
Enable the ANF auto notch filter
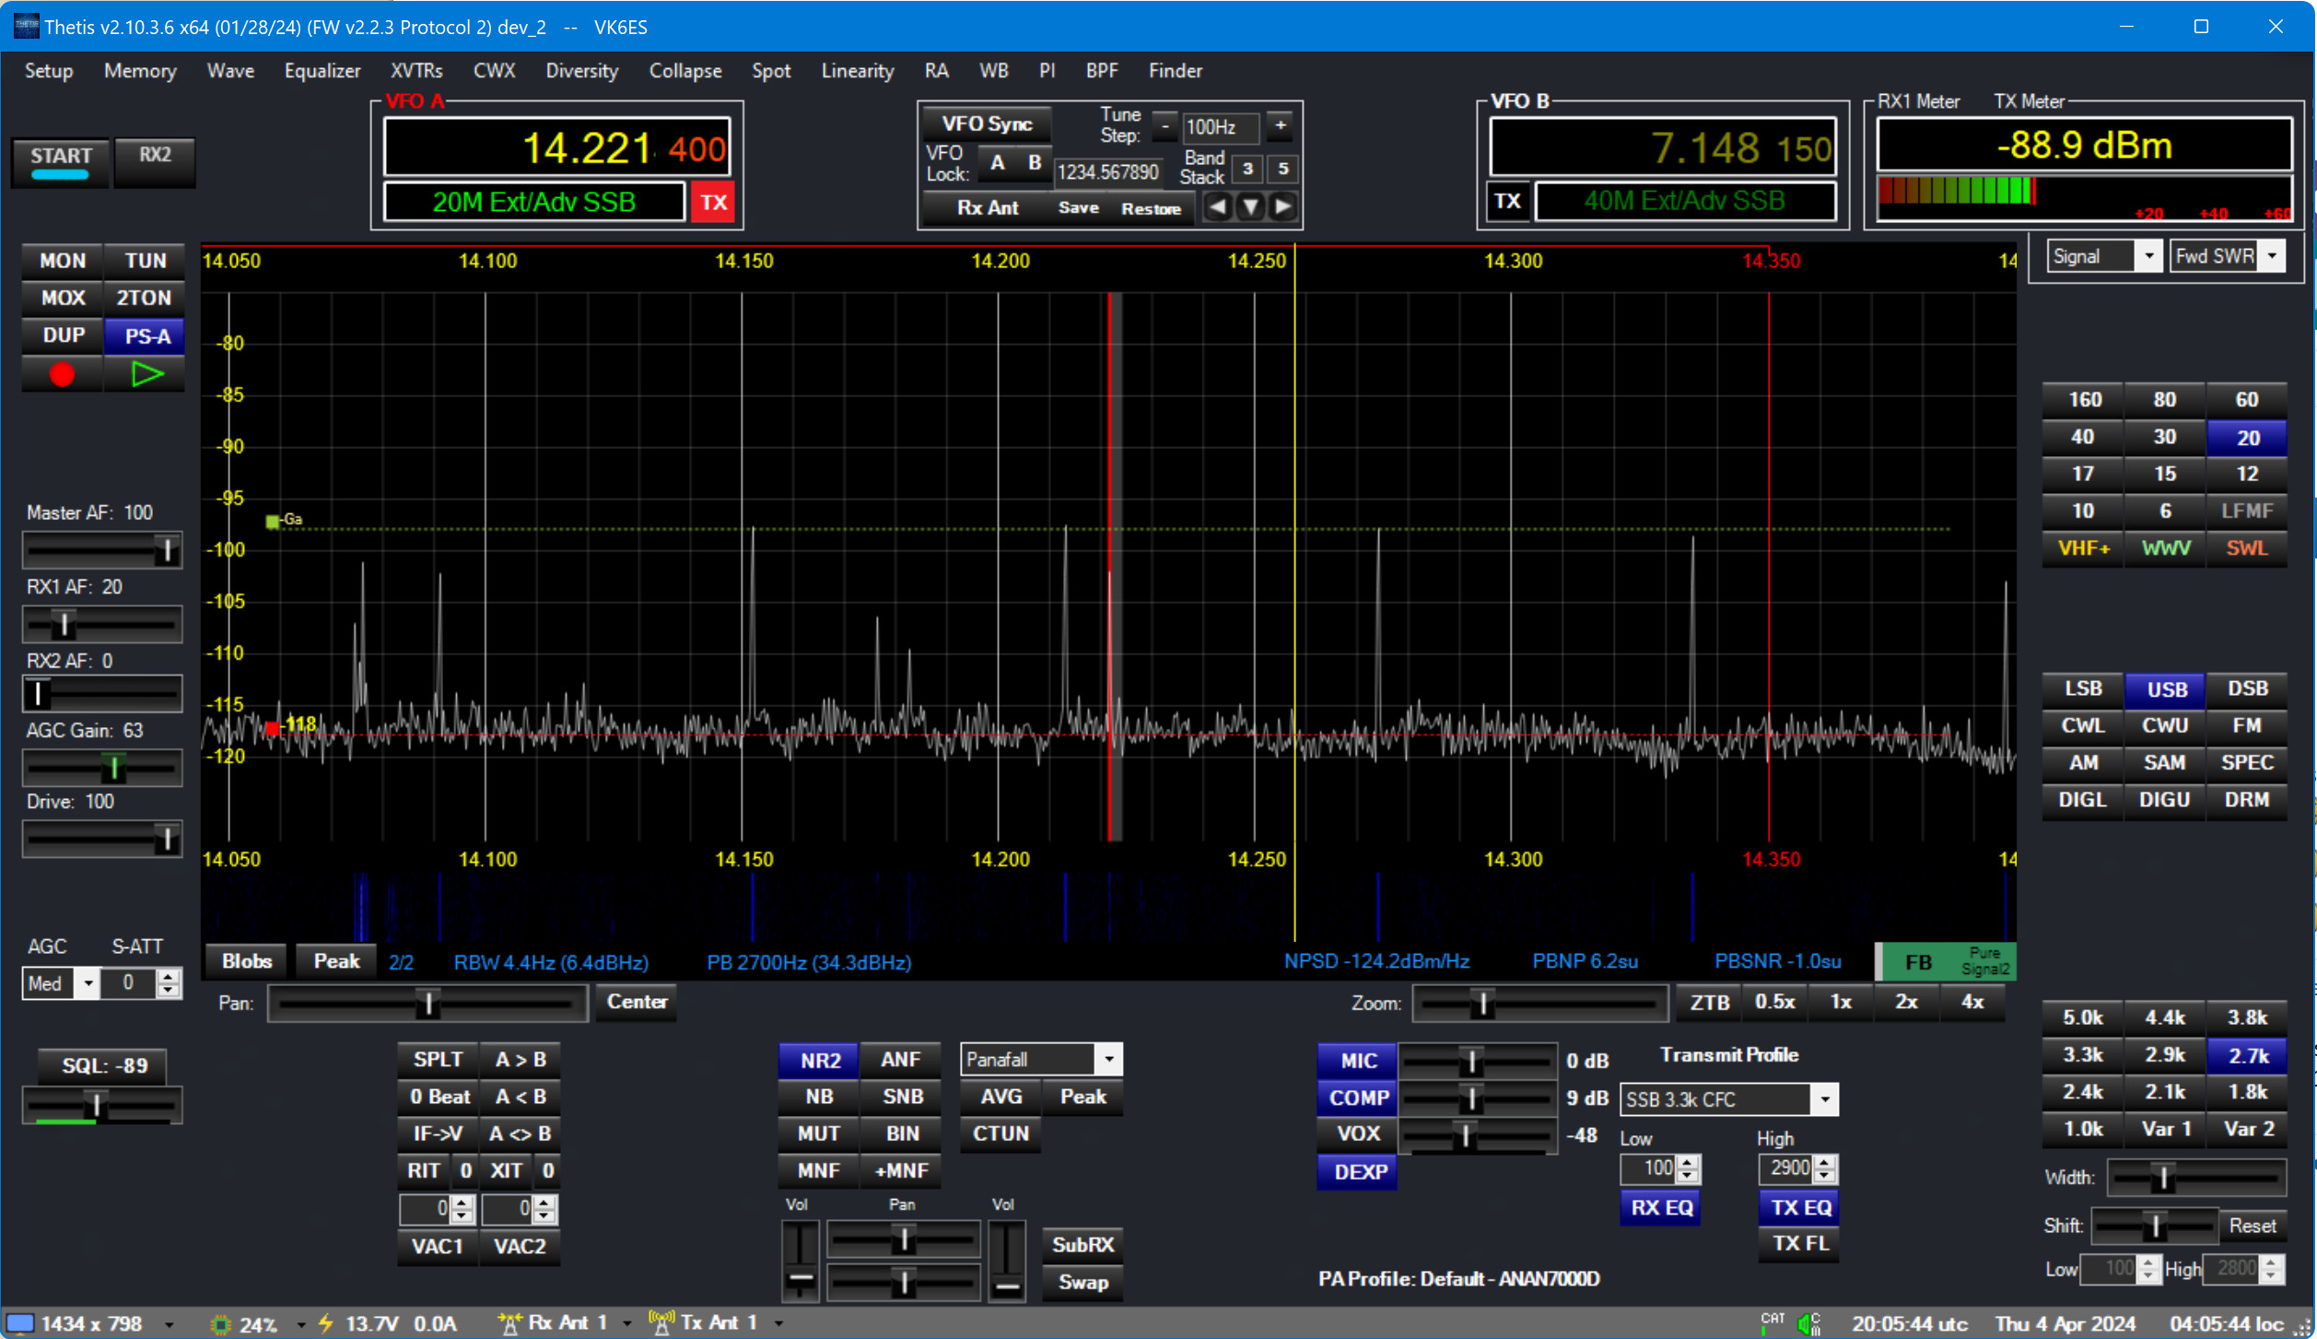coord(899,1059)
